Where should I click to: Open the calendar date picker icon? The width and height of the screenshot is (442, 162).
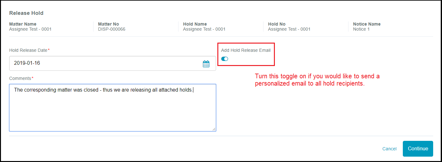(x=206, y=64)
